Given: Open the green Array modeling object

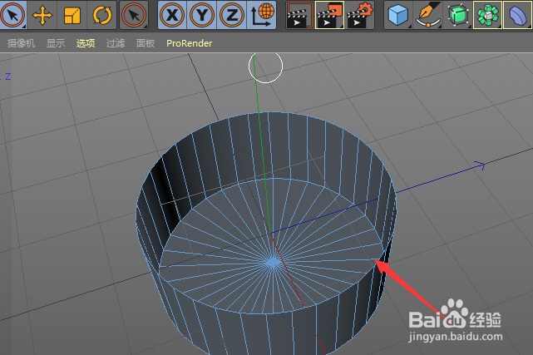Looking at the screenshot, I should point(487,15).
